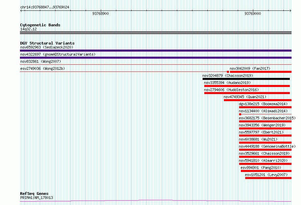Click the chr14:93768847..93769024 coordinate label

pos(45,7)
